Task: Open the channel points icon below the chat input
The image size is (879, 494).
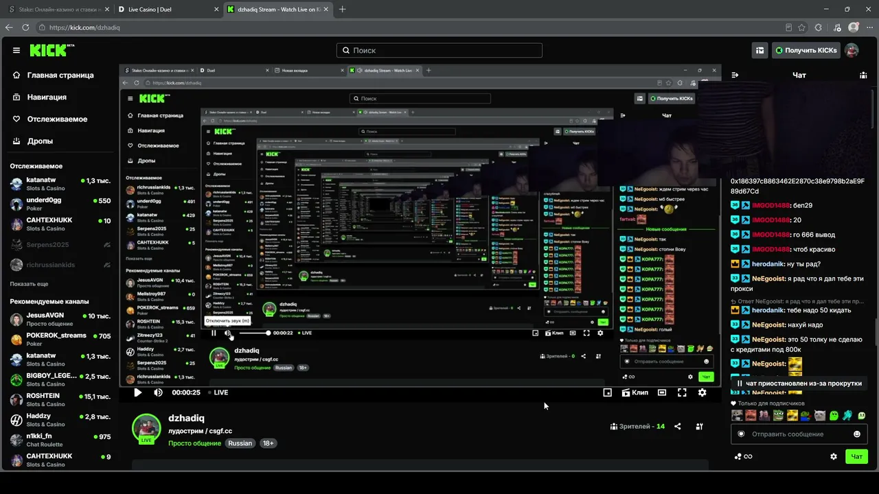Action: click(x=738, y=456)
